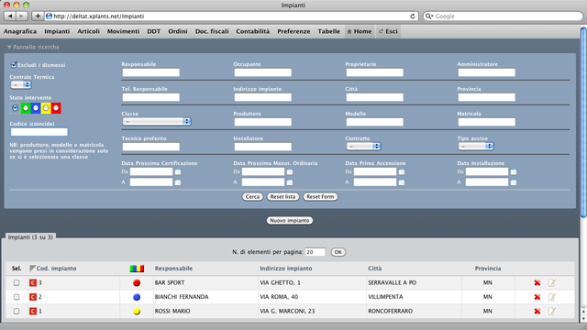Add bookmark with the plus button

click(x=38, y=16)
